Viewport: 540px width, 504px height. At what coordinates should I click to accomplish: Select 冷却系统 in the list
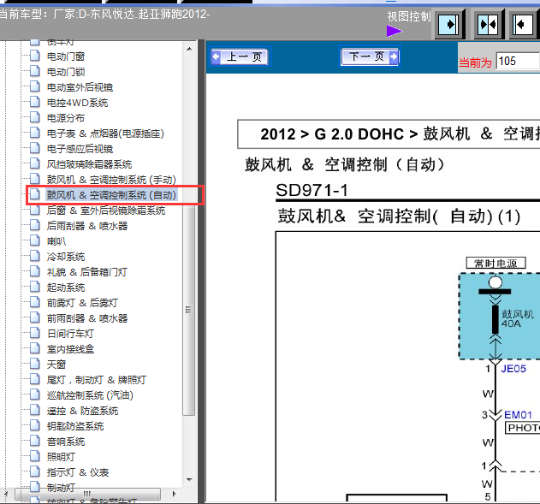pyautogui.click(x=66, y=257)
